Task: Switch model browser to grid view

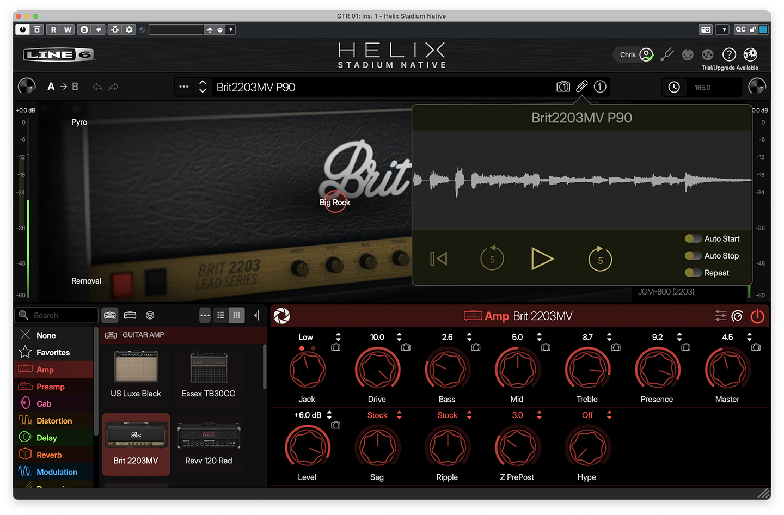Action: [236, 315]
